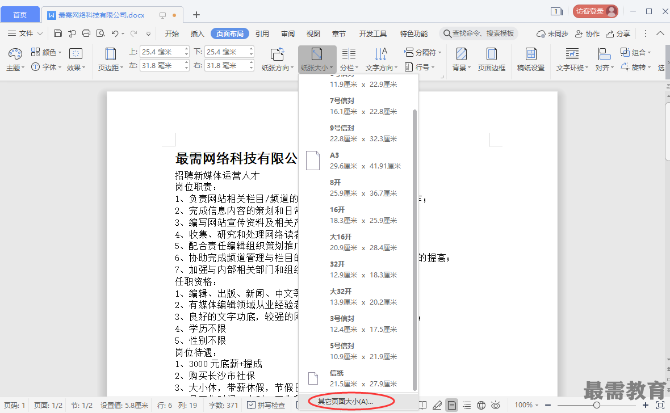Click the search commands box 查找命令
The width and height of the screenshot is (670, 413).
(479, 33)
